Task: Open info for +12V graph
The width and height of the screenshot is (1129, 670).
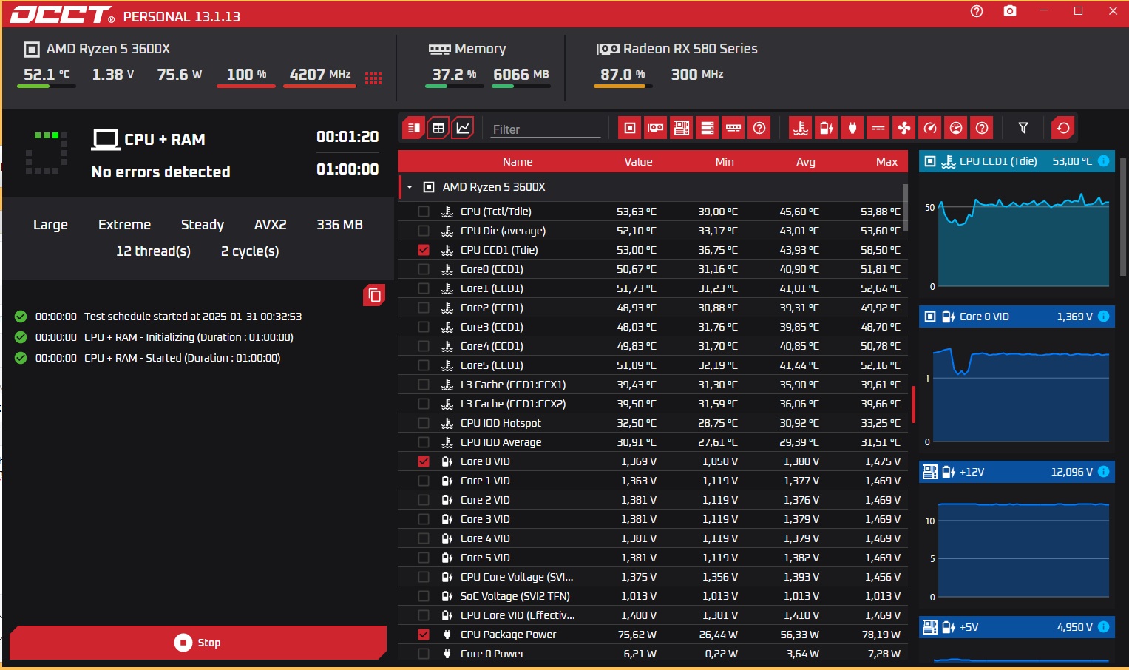Action: point(1103,471)
